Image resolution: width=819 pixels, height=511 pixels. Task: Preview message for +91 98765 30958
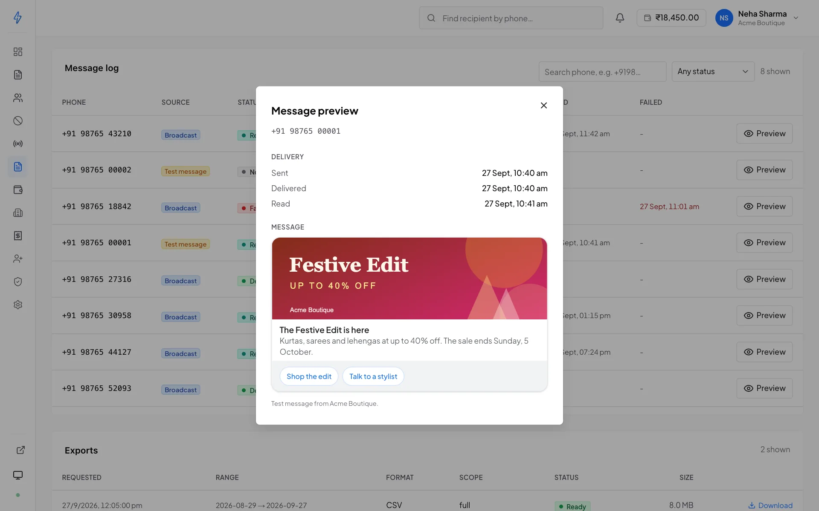point(764,316)
